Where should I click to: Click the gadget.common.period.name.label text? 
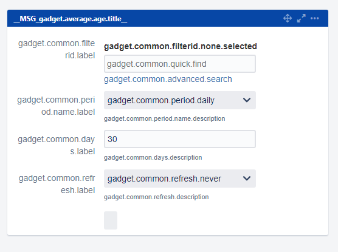click(56, 106)
